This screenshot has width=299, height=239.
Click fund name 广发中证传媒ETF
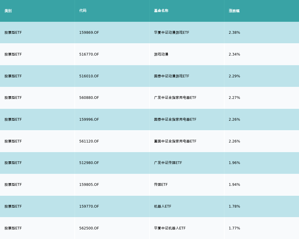pos(168,163)
